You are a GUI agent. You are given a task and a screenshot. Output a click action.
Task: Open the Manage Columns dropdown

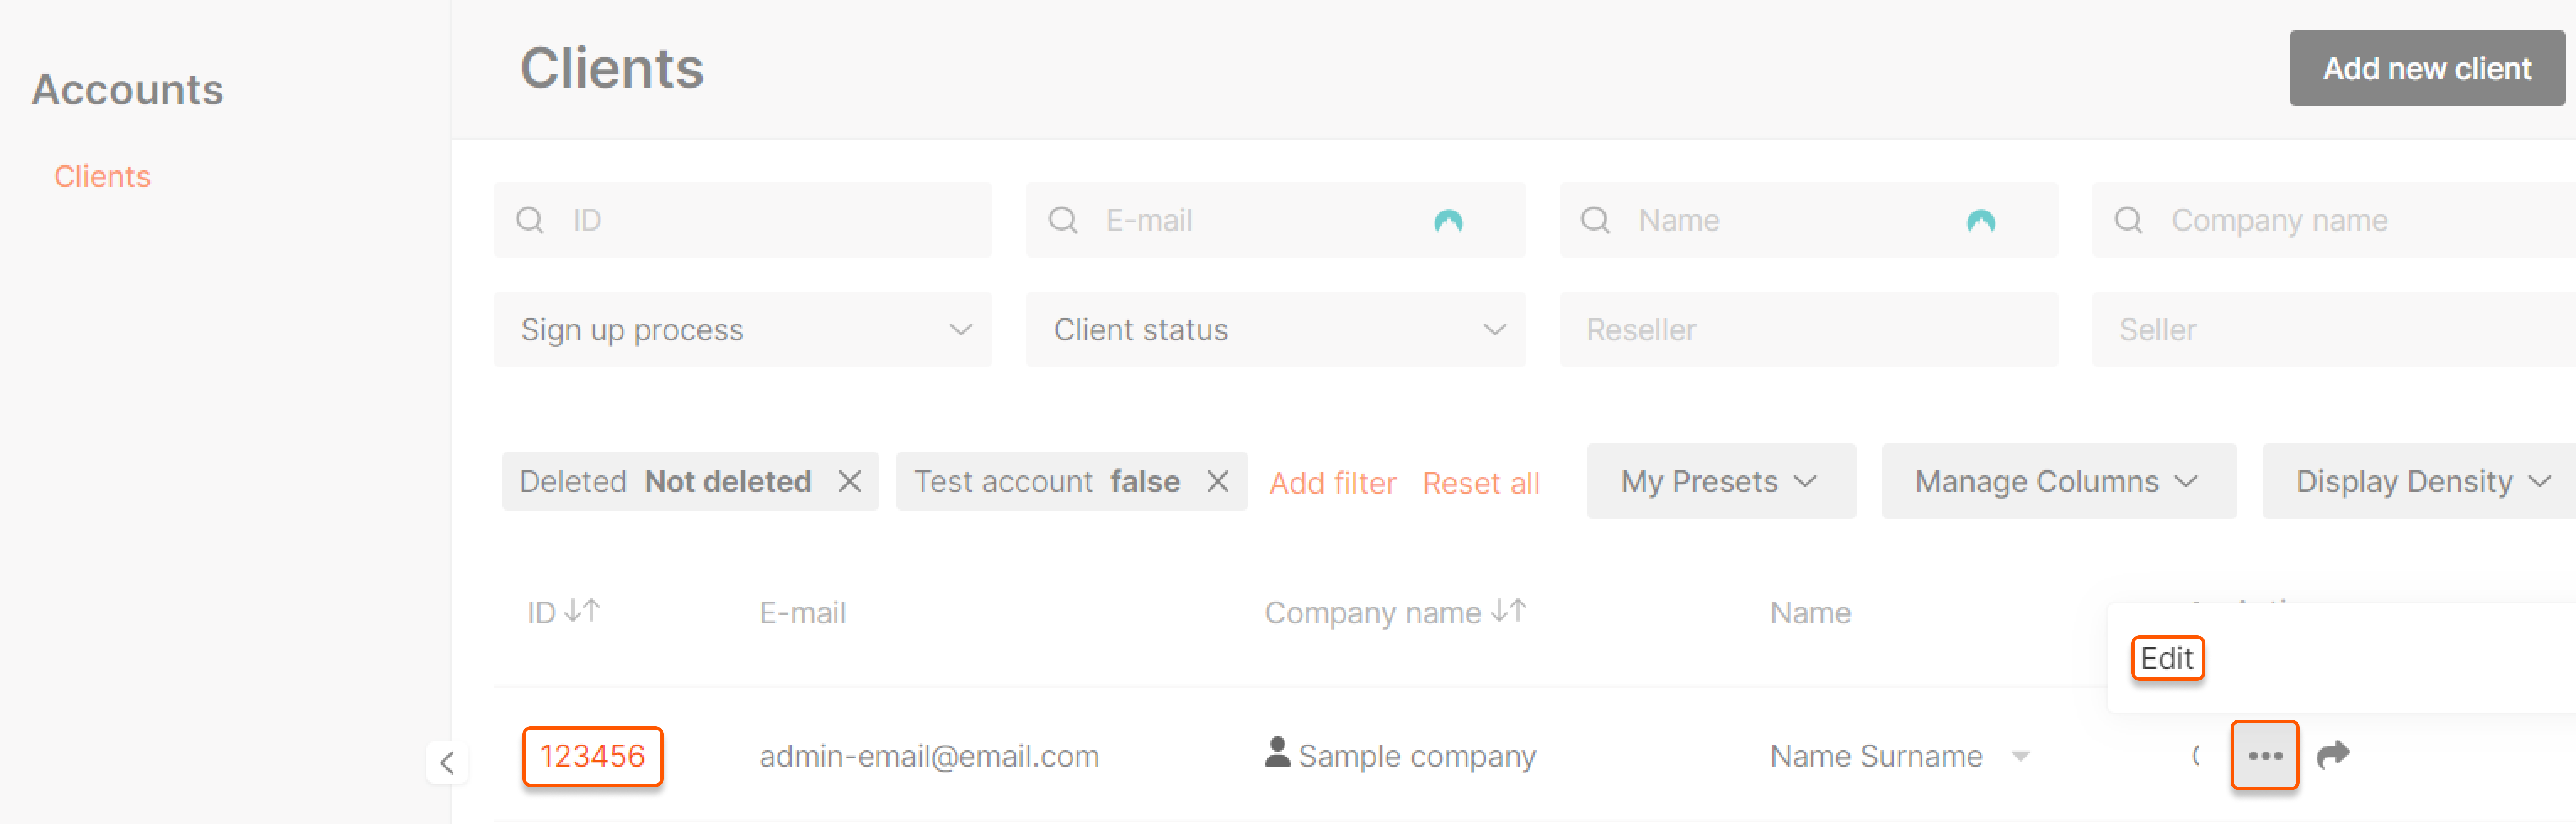click(2058, 482)
